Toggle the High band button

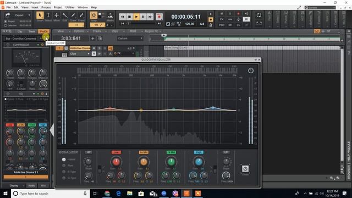pos(199,152)
